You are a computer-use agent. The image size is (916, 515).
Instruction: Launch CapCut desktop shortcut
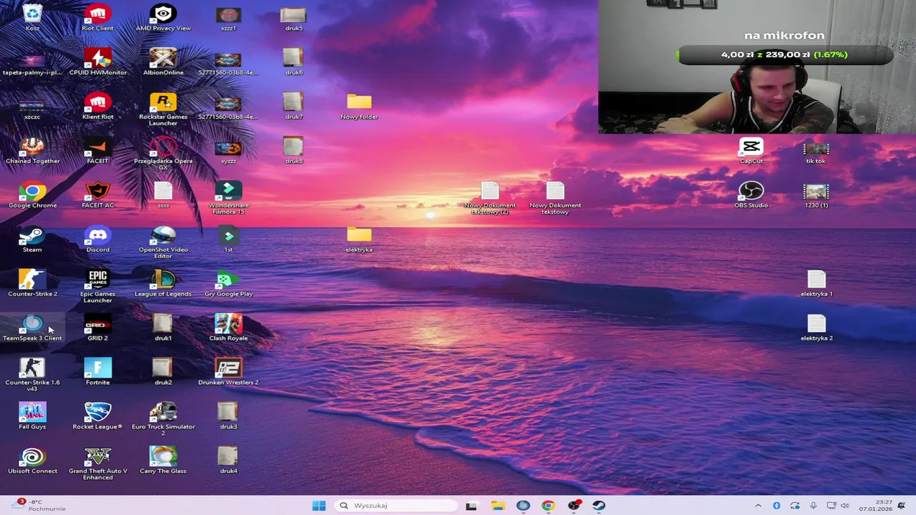[x=751, y=152]
